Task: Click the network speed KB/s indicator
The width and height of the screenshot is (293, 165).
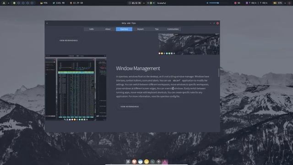Action: [257, 3]
